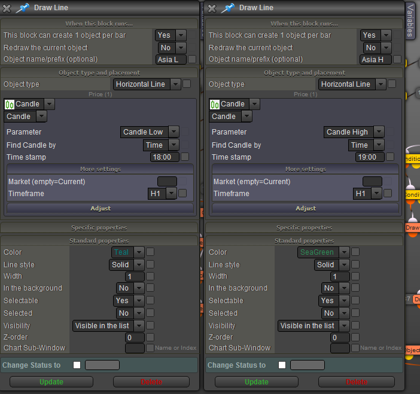The image size is (420, 394).
Task: Click Chart Sub-Window field in right panel
Action: tap(340, 348)
